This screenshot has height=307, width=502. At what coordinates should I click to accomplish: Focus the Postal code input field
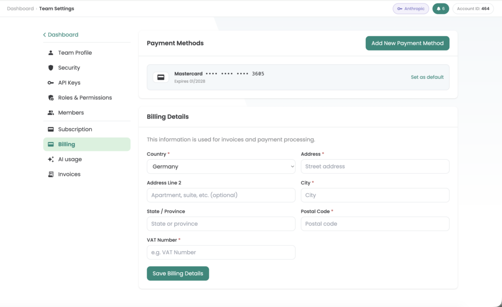pos(375,224)
